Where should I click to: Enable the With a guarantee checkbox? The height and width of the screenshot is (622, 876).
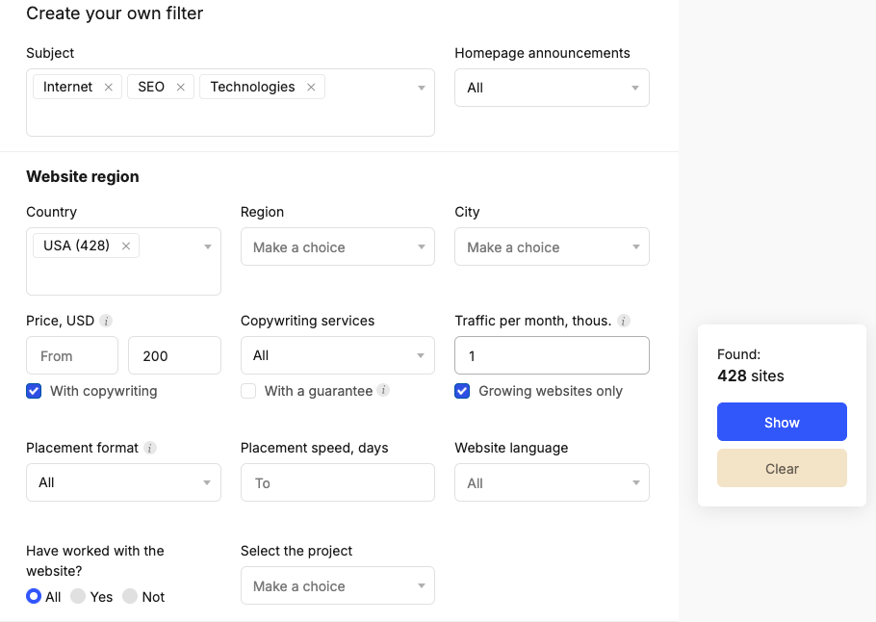coord(248,391)
